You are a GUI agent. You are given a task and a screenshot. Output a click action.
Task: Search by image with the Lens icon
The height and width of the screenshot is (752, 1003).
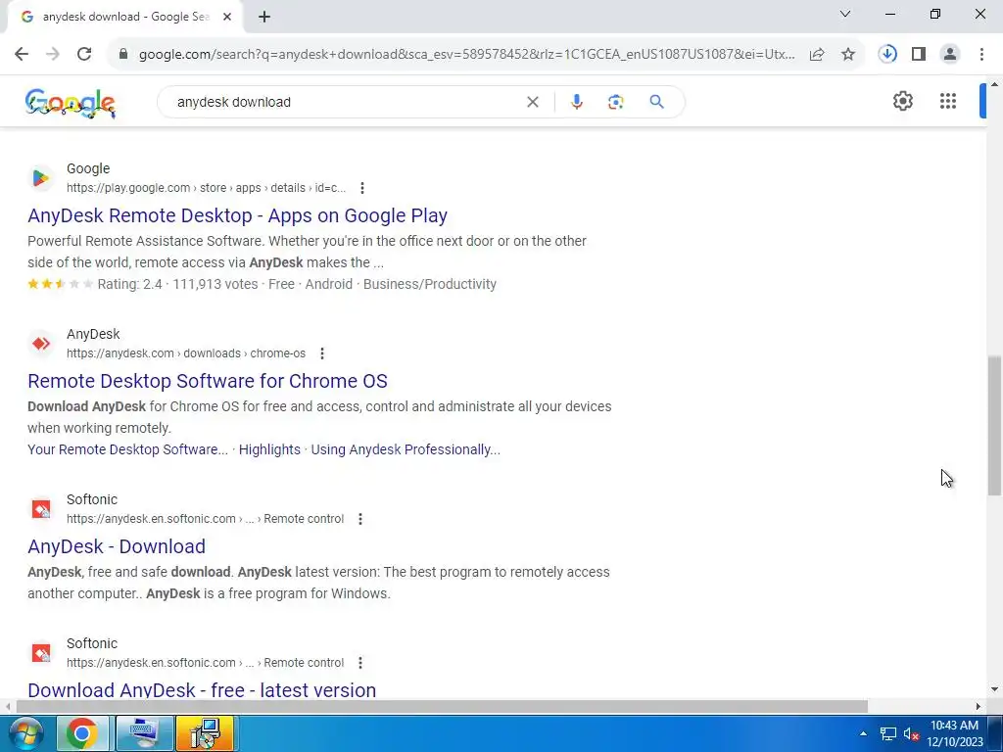click(x=615, y=102)
